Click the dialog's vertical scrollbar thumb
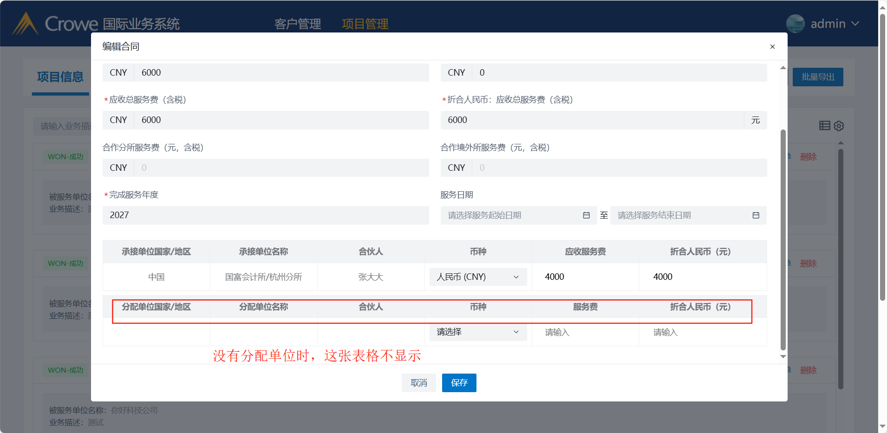 click(783, 239)
